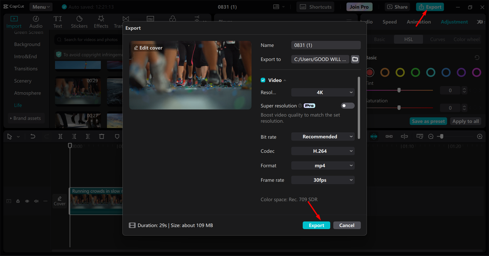Click the folder icon beside Export to path

point(355,59)
